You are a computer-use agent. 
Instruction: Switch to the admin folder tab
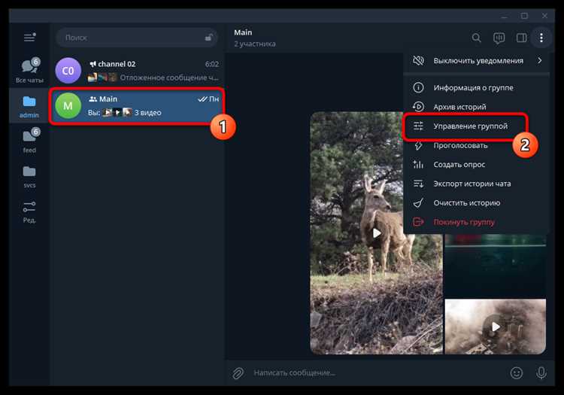29,107
